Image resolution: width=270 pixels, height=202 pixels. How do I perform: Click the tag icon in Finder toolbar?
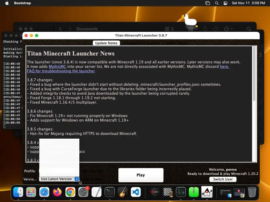pyautogui.click(x=216, y=29)
